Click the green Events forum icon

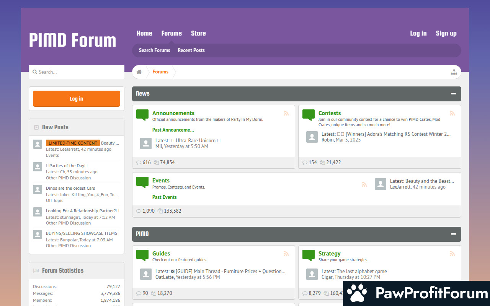pyautogui.click(x=142, y=182)
